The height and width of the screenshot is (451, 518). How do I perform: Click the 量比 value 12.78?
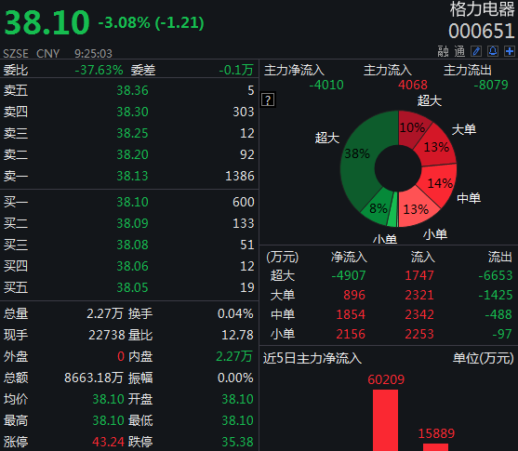coord(237,336)
